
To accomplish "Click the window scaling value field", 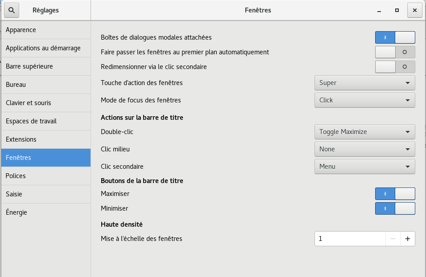I will (350, 239).
